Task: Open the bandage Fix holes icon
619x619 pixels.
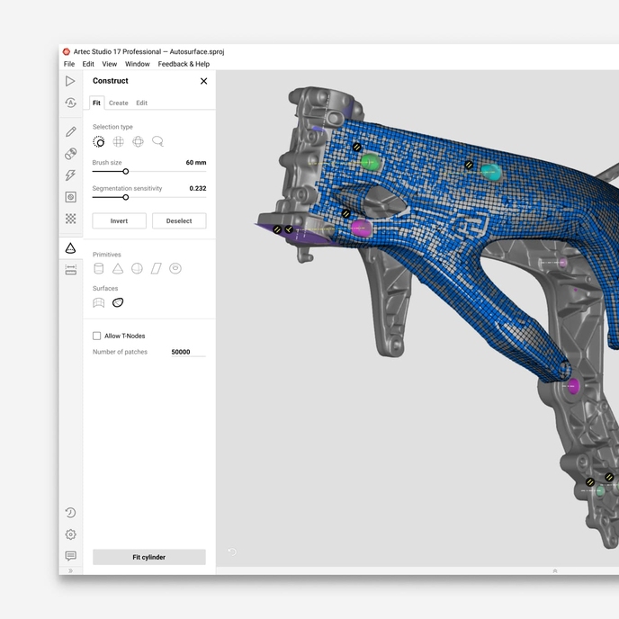Action: pos(71,153)
